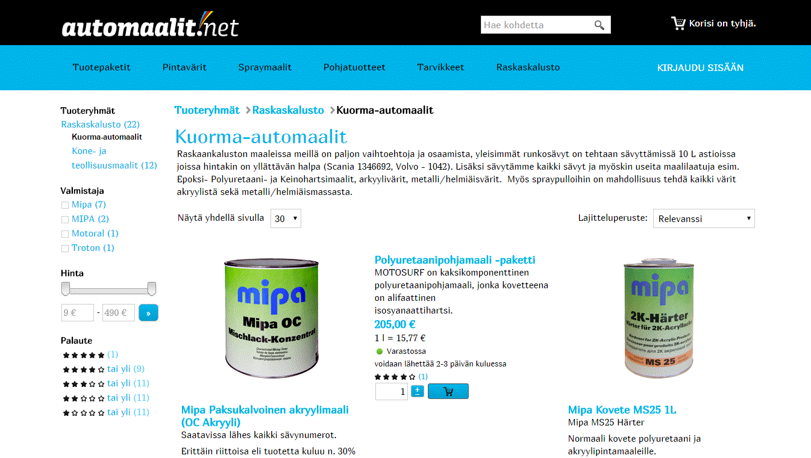Viewport: 811px width, 458px height.
Task: Open the items-per-page dropdown showing 30
Action: coord(286,218)
